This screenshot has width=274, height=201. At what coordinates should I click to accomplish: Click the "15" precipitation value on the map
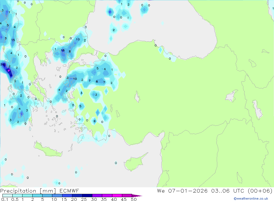13,40
